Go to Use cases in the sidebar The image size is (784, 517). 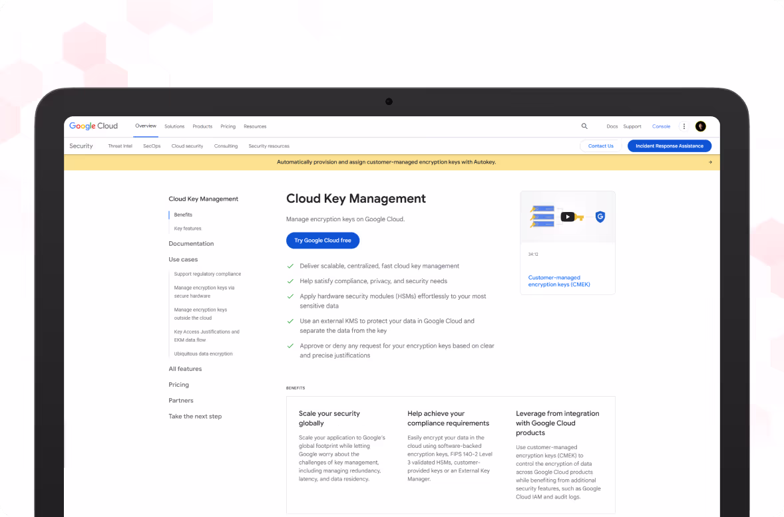183,260
